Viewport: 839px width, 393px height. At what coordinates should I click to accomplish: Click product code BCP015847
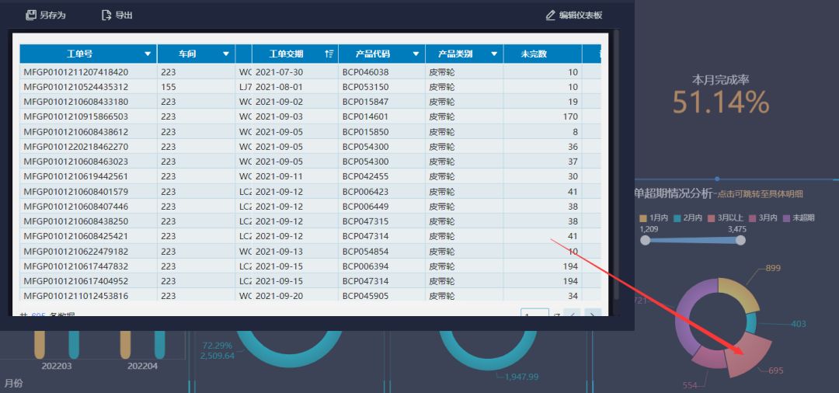[365, 102]
